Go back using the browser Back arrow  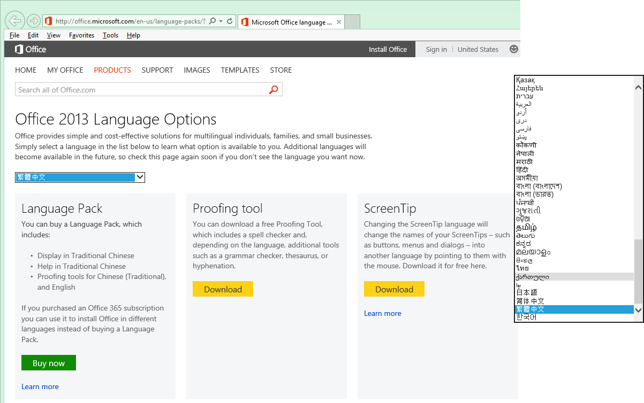tap(15, 21)
